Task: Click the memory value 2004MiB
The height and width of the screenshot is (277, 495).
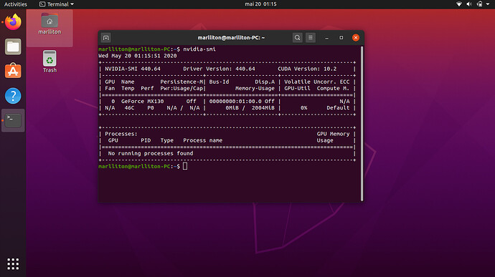Action: (263, 108)
